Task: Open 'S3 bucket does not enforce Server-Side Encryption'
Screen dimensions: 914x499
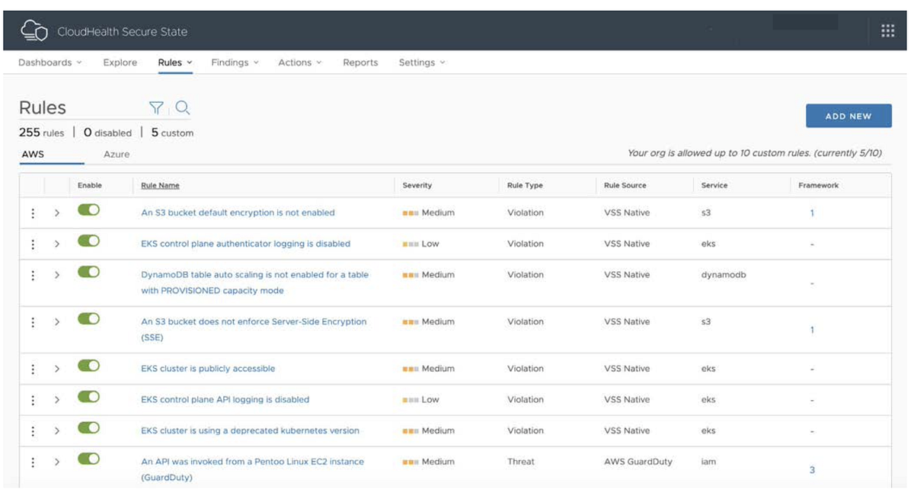Action: (x=254, y=329)
